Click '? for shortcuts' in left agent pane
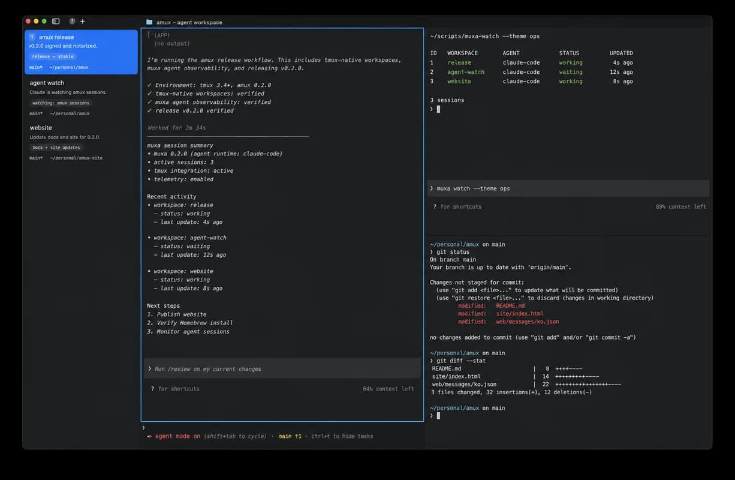This screenshot has height=480, width=735. coord(175,389)
